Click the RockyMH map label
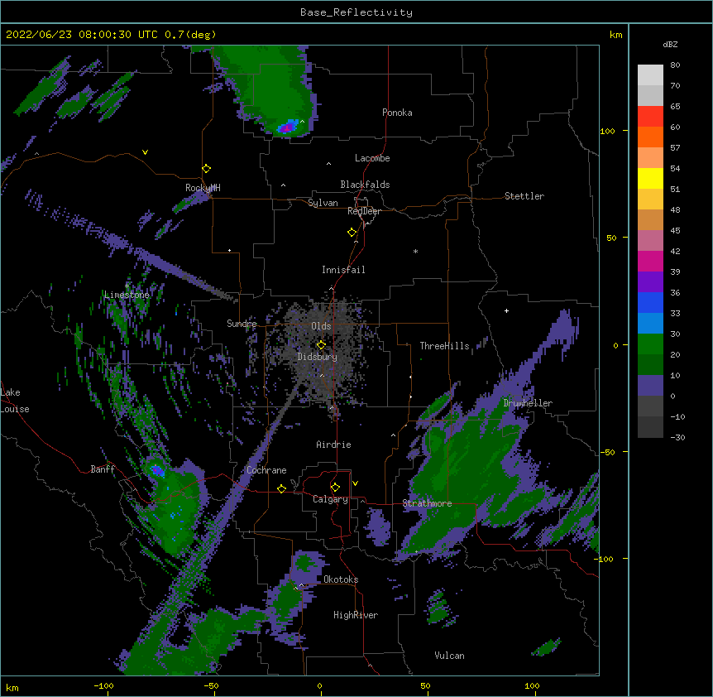Image resolution: width=713 pixels, height=697 pixels. 203,188
